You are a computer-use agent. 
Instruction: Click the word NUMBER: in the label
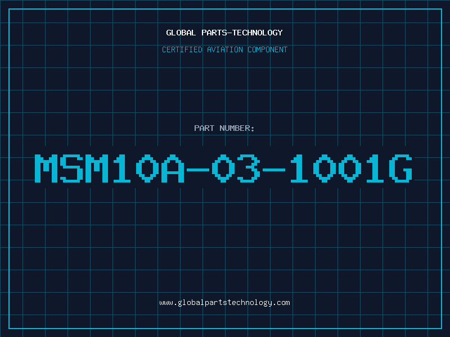click(x=237, y=128)
